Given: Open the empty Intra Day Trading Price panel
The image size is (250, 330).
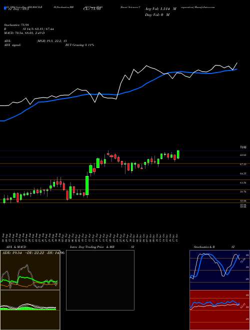Looking at the screenshot, I should (100, 280).
